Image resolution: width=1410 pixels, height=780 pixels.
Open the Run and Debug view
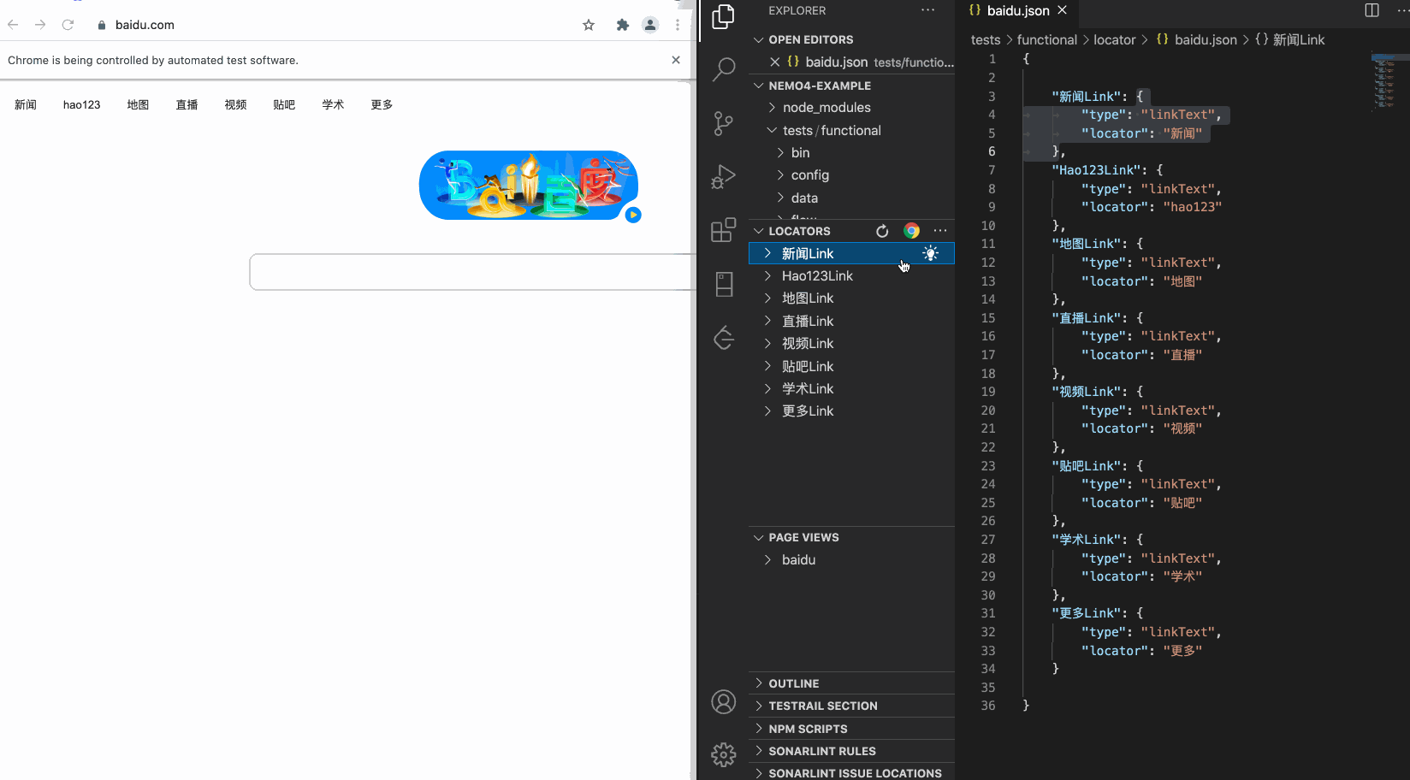724,176
